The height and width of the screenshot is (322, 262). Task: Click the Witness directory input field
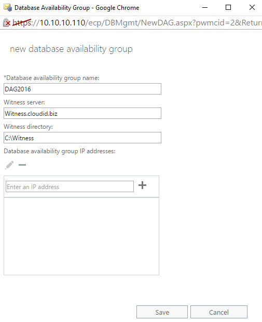(82, 138)
